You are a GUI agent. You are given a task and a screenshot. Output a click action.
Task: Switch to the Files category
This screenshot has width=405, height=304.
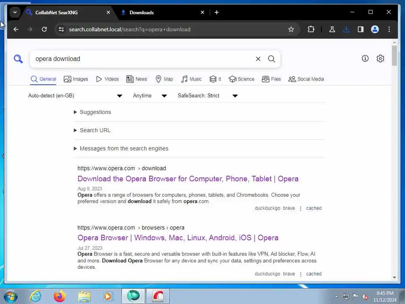[271, 79]
